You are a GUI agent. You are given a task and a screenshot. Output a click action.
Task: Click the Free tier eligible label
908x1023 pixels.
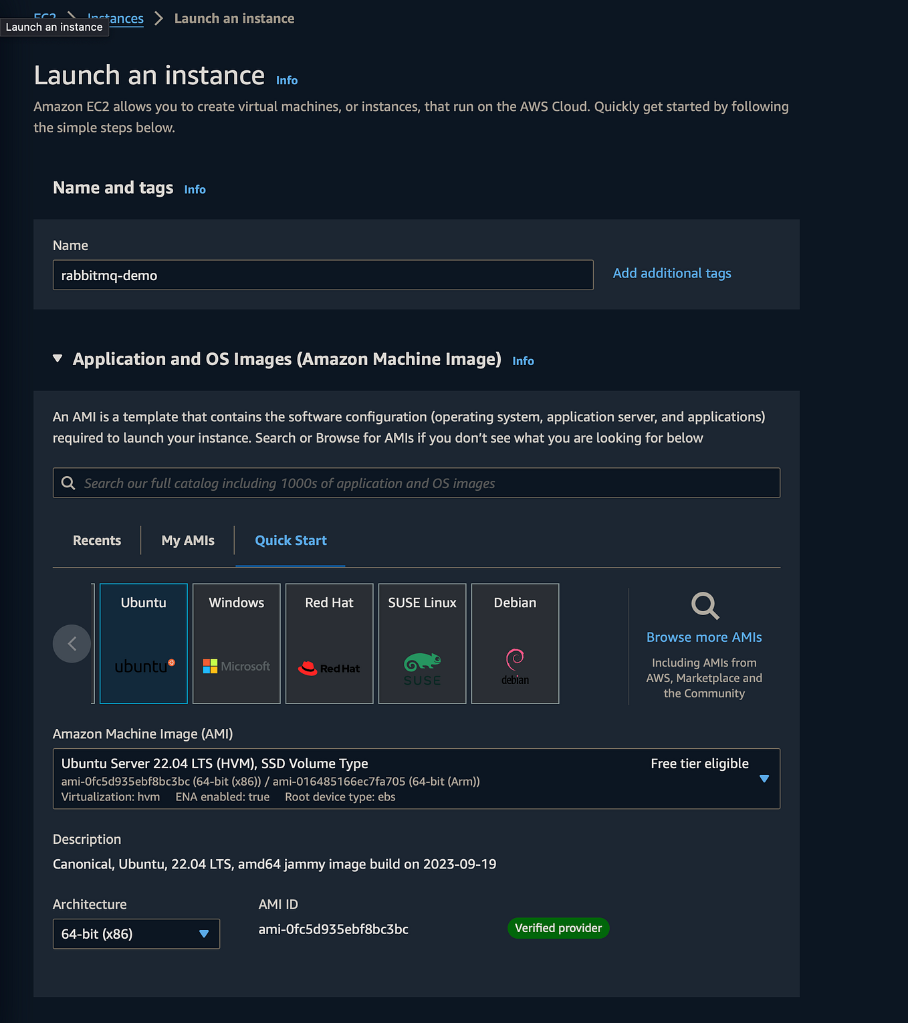699,764
